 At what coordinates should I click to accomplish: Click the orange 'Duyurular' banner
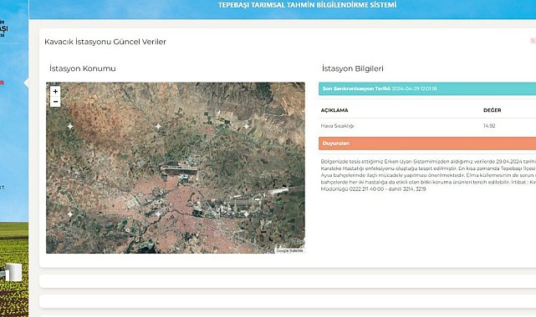(427, 143)
